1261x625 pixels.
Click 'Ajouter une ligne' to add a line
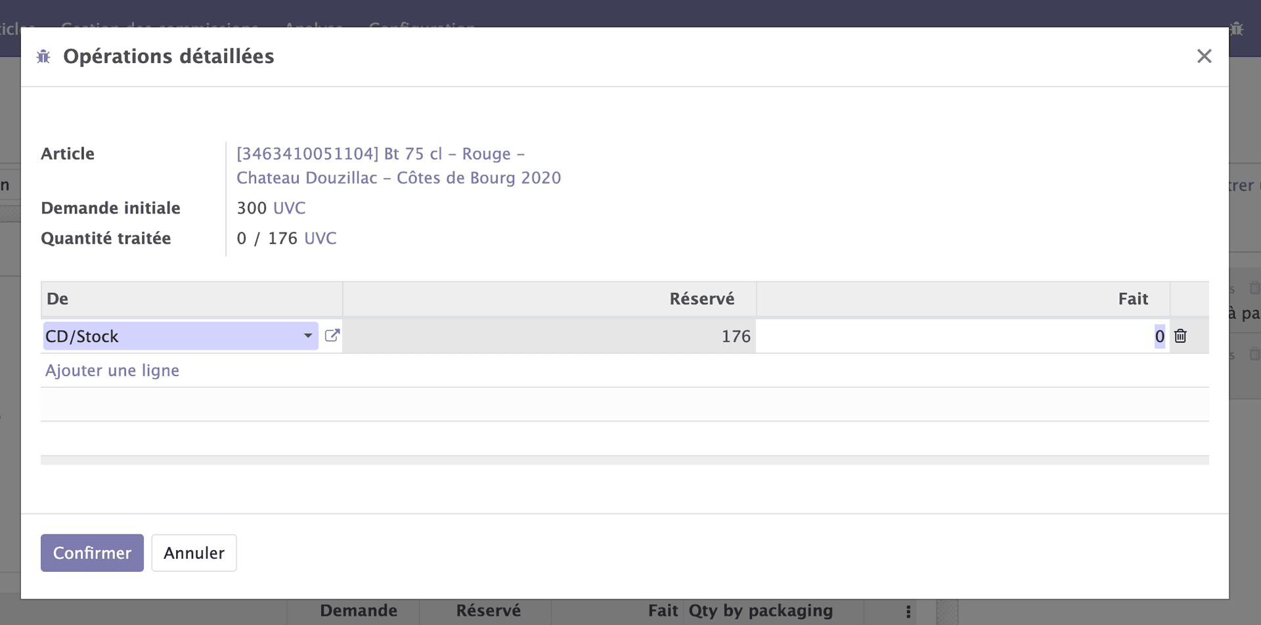coord(112,370)
